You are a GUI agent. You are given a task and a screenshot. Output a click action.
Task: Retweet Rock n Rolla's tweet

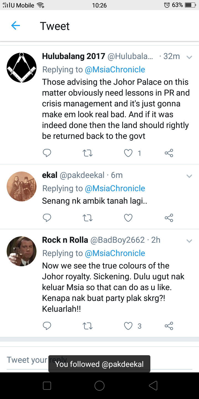[x=88, y=326]
